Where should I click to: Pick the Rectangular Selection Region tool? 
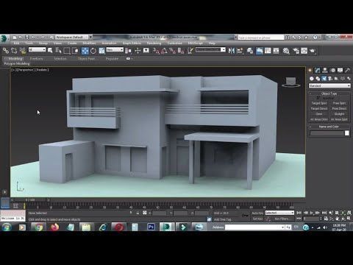(x=67, y=51)
